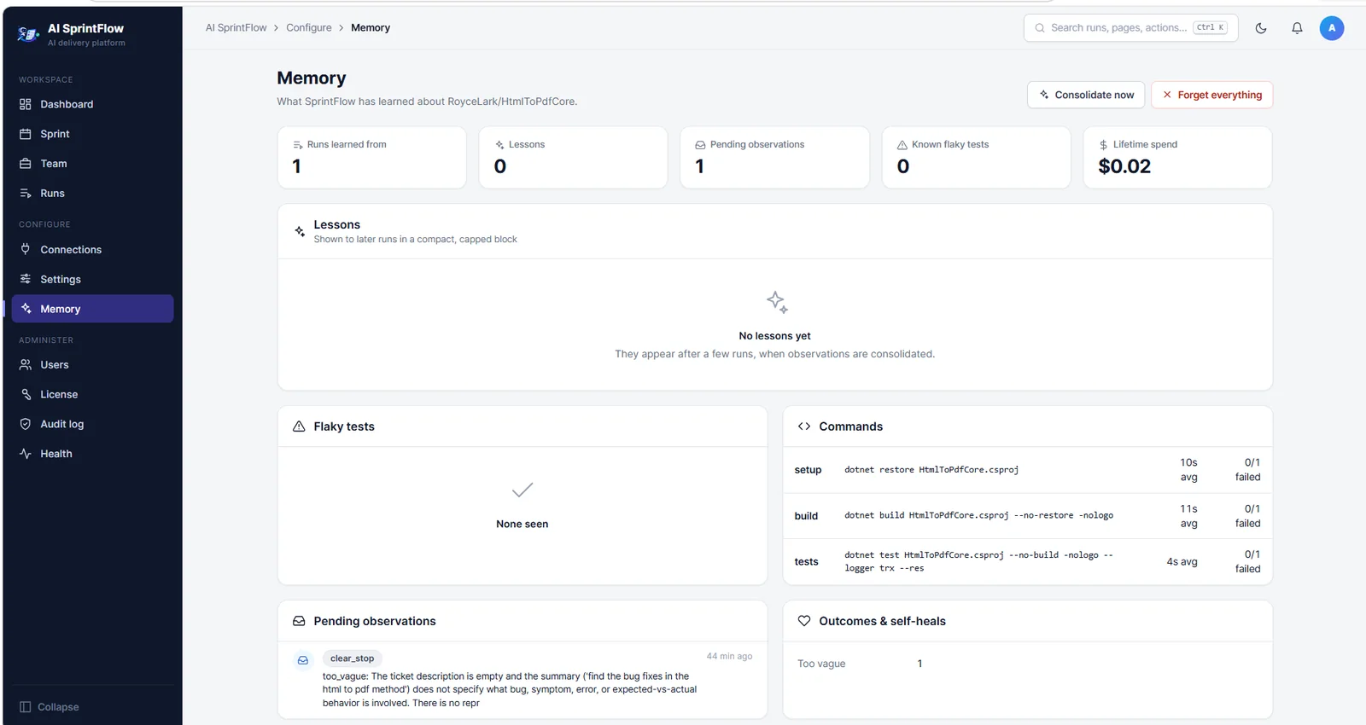The width and height of the screenshot is (1366, 725).
Task: Click the Connections plug icon in sidebar
Action: click(x=26, y=250)
